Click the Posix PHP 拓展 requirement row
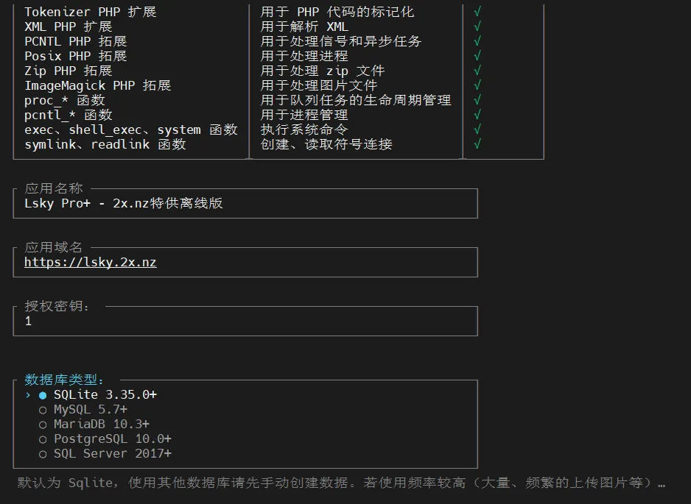 (x=75, y=56)
